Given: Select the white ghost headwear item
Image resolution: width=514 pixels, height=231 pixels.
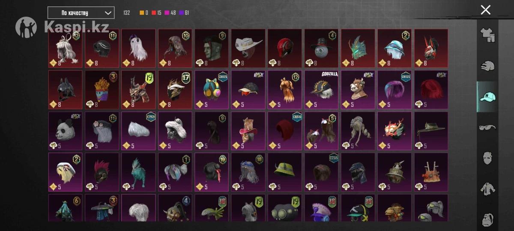Looking at the screenshot, I should 138,48.
